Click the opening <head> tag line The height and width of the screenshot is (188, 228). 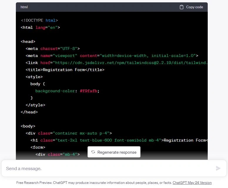pos(28,42)
